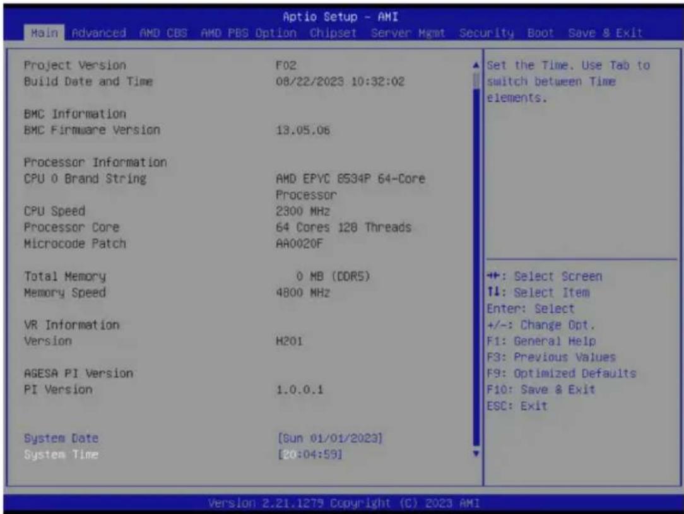Image resolution: width=684 pixels, height=514 pixels.
Task: Click the AMD EPYC 64-Core value
Action: click(350, 187)
